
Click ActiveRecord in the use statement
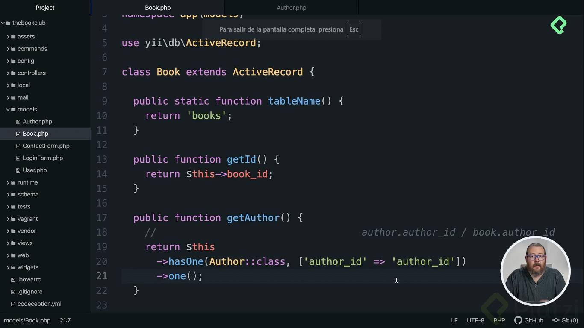221,43
